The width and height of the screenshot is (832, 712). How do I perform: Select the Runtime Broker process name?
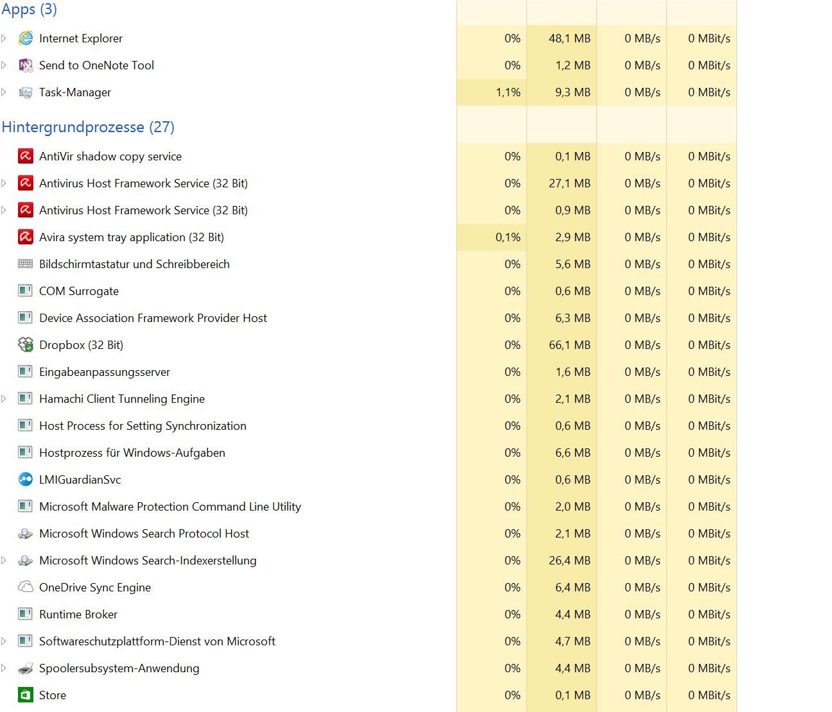(x=78, y=615)
